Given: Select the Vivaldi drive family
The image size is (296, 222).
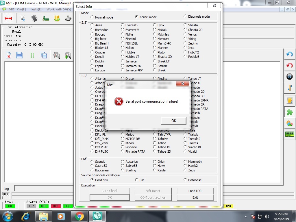Looking at the screenshot, I should point(185,151).
